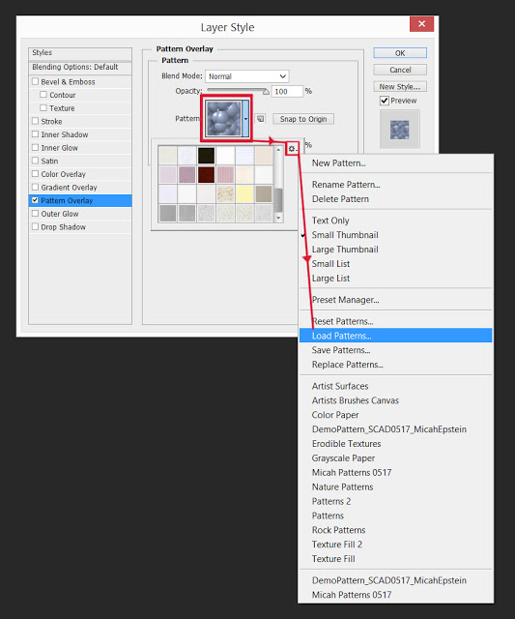Click the scroll up arrow in pattern picker

click(x=278, y=150)
